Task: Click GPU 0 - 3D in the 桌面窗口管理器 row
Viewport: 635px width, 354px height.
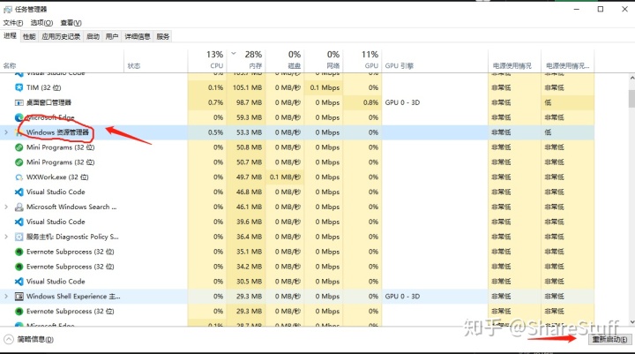Action: (402, 102)
